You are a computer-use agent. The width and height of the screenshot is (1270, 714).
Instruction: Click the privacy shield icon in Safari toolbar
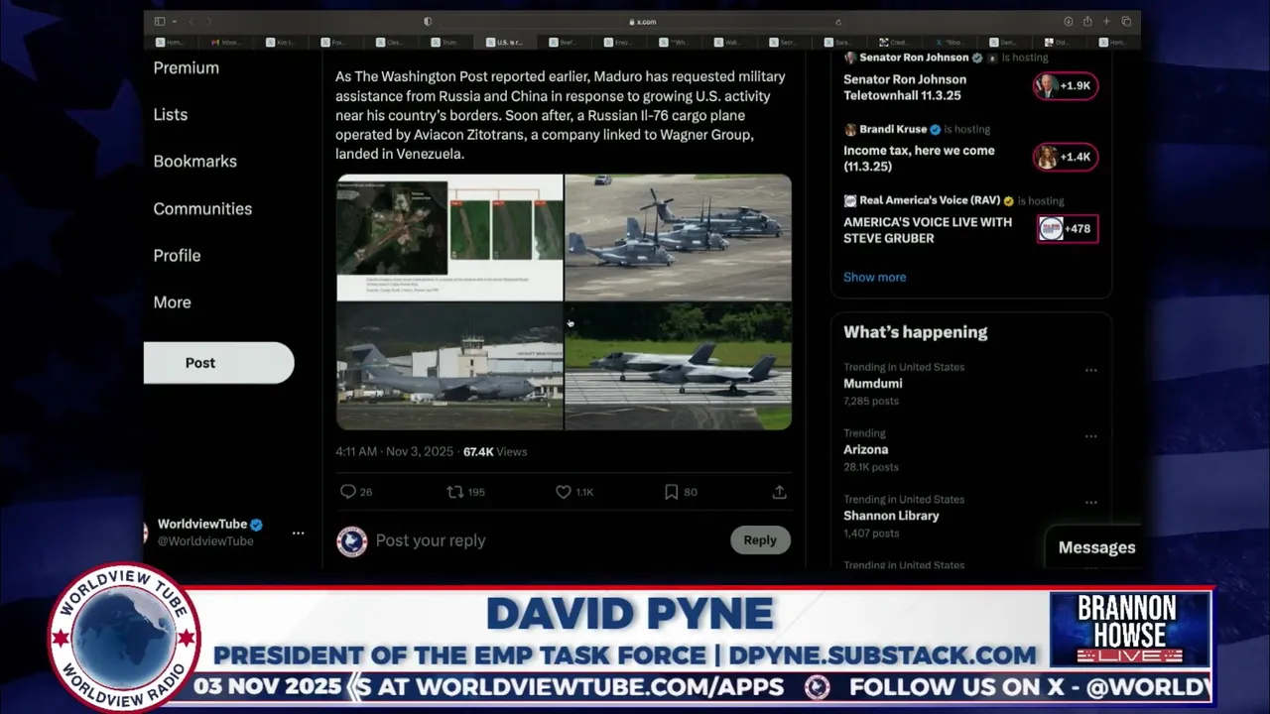[428, 21]
